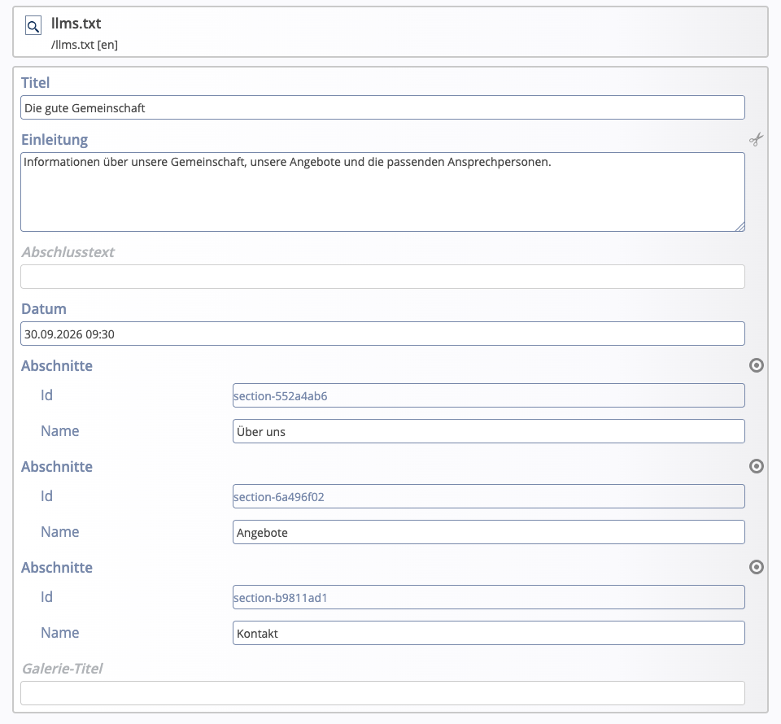The height and width of the screenshot is (724, 781).
Task: Click the Name field containing Angebote
Action: 489,532
